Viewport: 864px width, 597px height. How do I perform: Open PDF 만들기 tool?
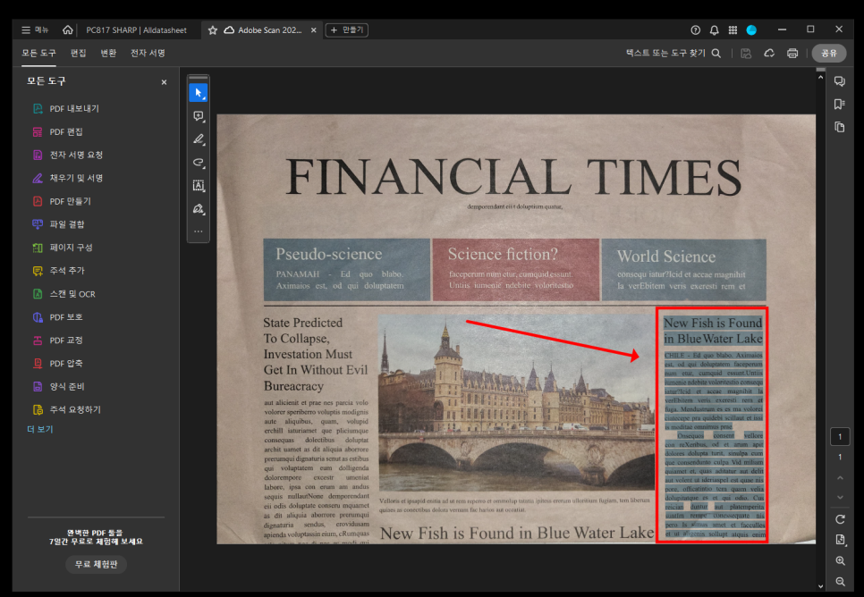tap(62, 201)
